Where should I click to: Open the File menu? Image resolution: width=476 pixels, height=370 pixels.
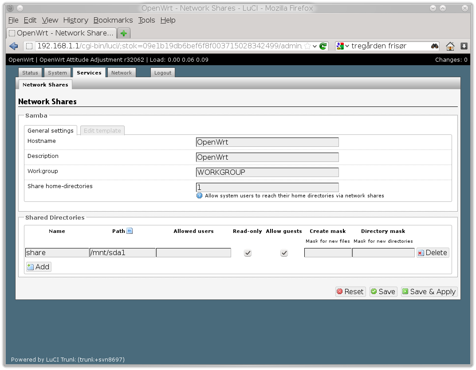click(x=13, y=20)
